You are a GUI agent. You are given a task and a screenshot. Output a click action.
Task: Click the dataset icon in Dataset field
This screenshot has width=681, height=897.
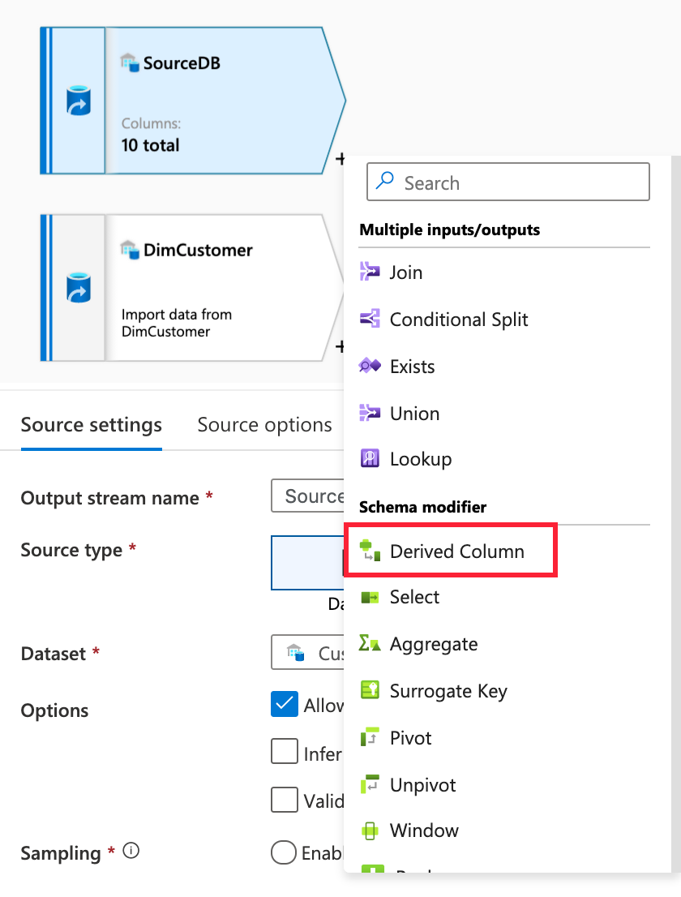pyautogui.click(x=296, y=652)
